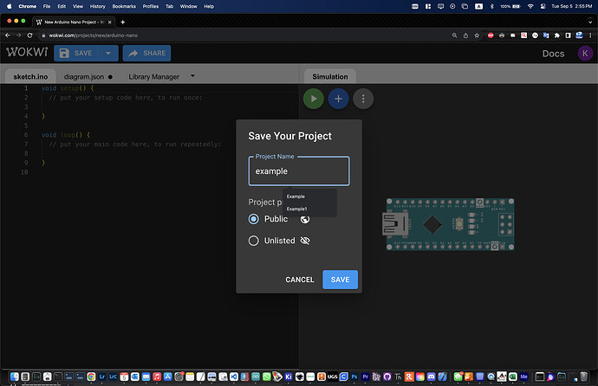Click the purple K user avatar
598x386 pixels.
[x=585, y=54]
